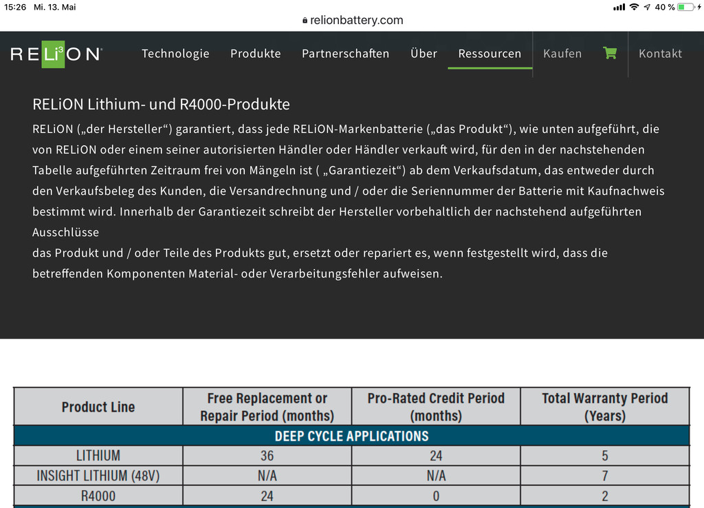
Task: Tap the 40 % battery percentage
Action: (x=665, y=7)
